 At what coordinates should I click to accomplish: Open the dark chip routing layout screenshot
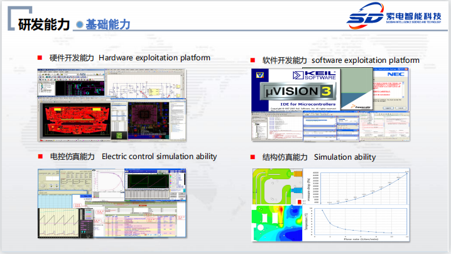(148, 120)
